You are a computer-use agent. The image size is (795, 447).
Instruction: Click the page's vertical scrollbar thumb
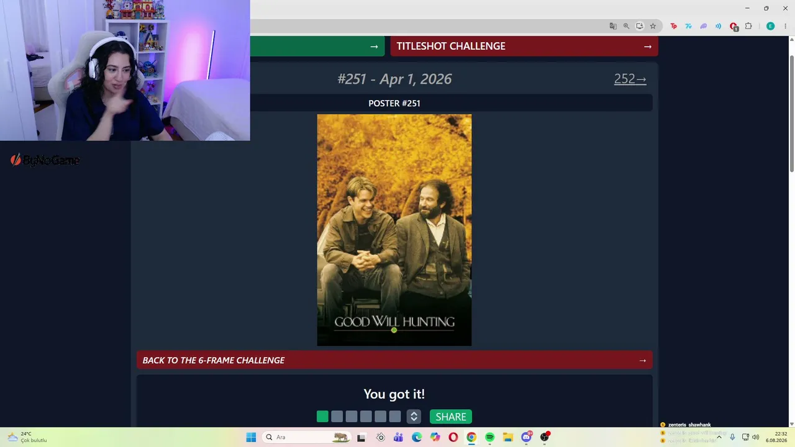click(x=791, y=114)
